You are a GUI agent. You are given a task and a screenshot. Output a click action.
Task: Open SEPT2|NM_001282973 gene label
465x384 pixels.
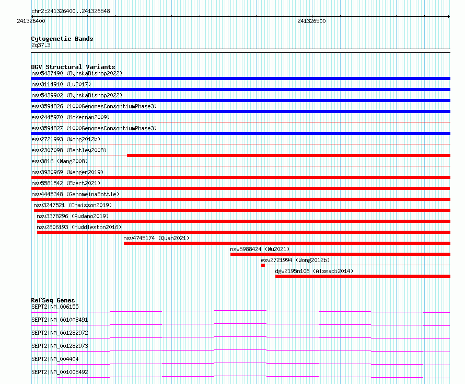60,346
